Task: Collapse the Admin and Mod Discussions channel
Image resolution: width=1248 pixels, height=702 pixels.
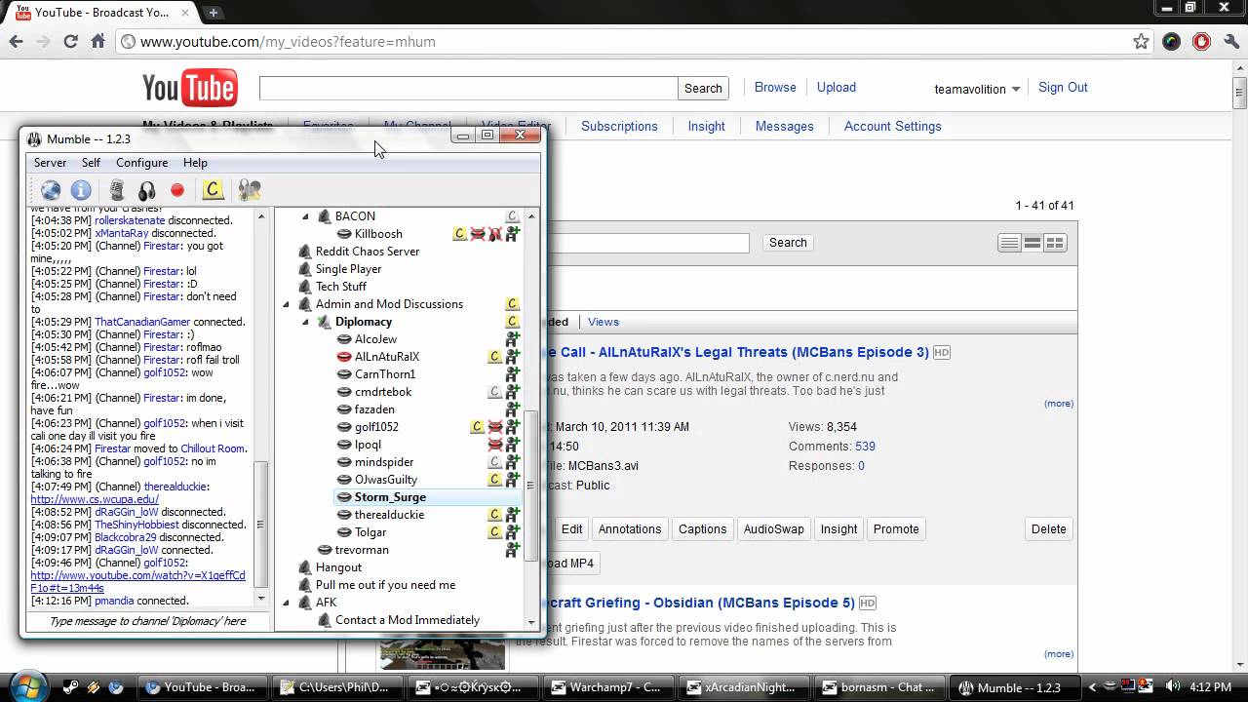Action: pos(286,304)
